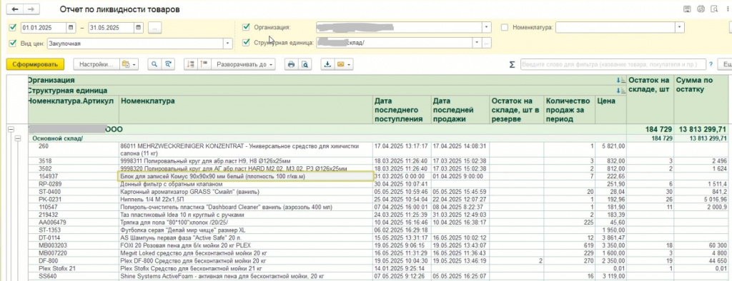The height and width of the screenshot is (281, 732).
Task: Click the Цена column header
Action: (x=610, y=110)
